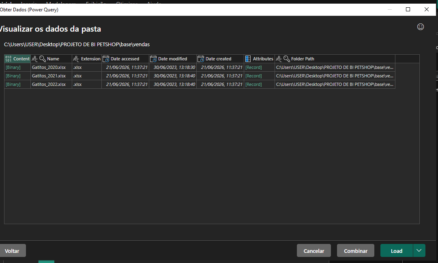
Task: Open the Record link in Gatitos_2021.xlsx row
Action: 253,76
